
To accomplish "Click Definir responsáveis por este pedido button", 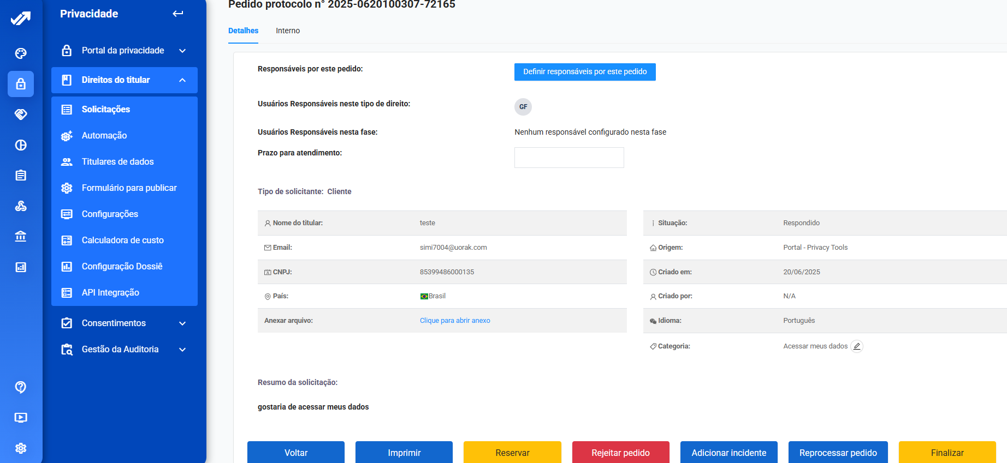I will coord(585,72).
